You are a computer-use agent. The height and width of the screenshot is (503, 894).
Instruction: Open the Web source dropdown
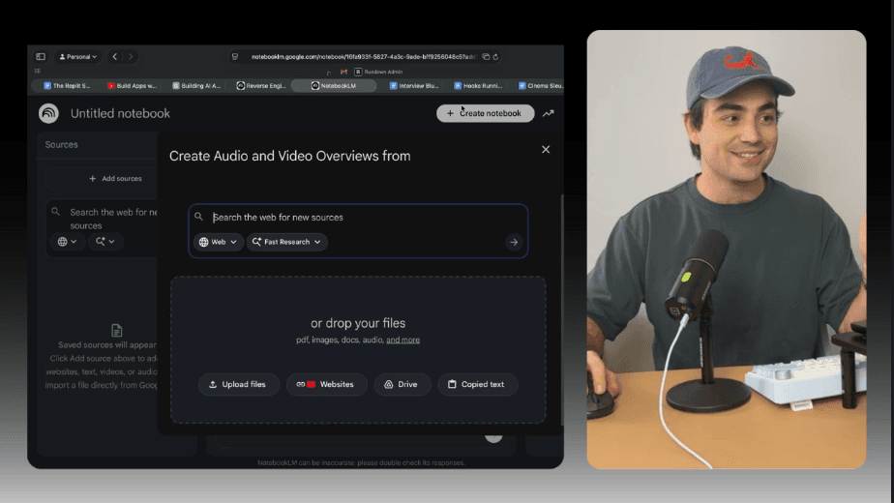[219, 242]
